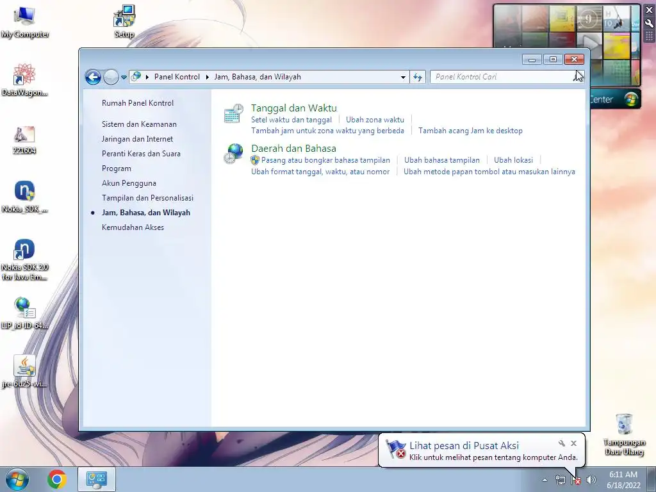
Task: Dismiss the Pusat Aksi notification balloon
Action: (x=573, y=443)
